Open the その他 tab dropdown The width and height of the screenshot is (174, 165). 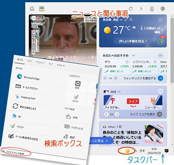click(60, 65)
